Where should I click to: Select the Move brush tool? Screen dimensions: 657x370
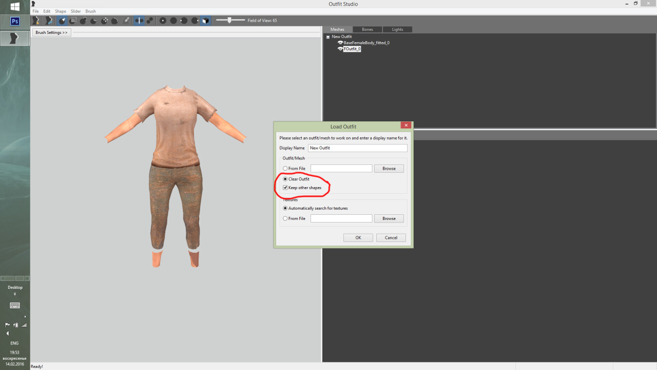pos(104,21)
